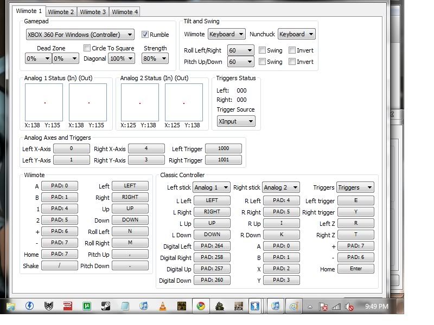The height and width of the screenshot is (325, 434).
Task: Open the Action Center flag icon
Action: (x=323, y=307)
